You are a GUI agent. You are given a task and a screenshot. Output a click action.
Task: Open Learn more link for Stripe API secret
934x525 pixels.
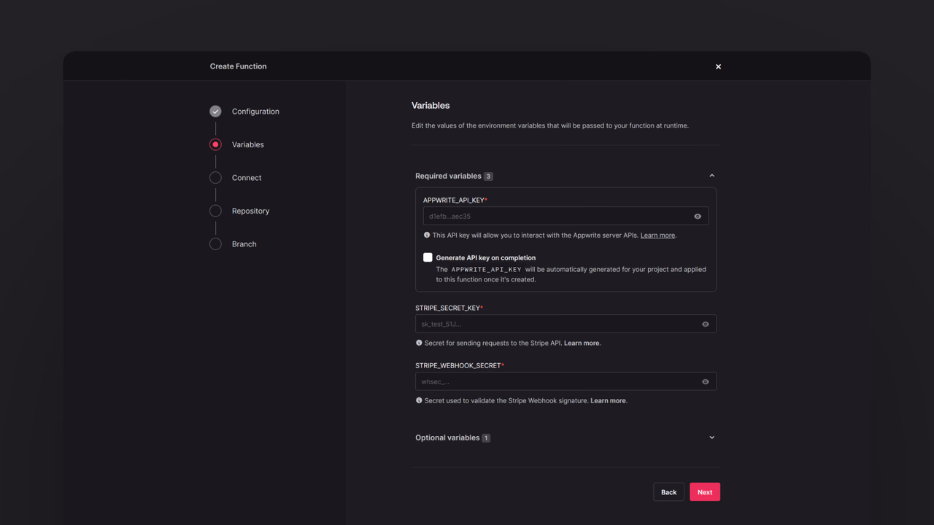coord(582,343)
